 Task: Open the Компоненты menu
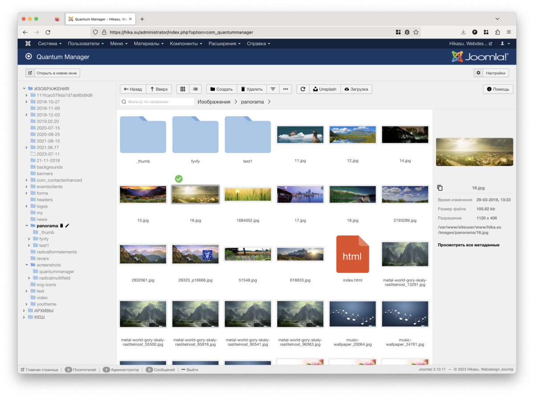(x=186, y=44)
